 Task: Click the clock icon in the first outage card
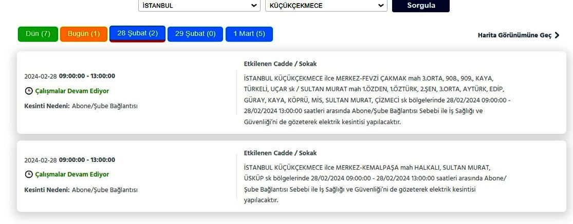(x=29, y=91)
